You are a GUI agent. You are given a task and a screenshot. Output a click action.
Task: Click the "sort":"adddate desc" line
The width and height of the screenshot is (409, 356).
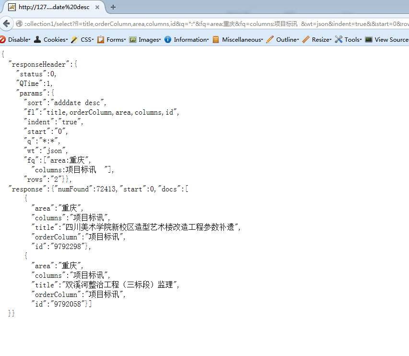point(65,103)
